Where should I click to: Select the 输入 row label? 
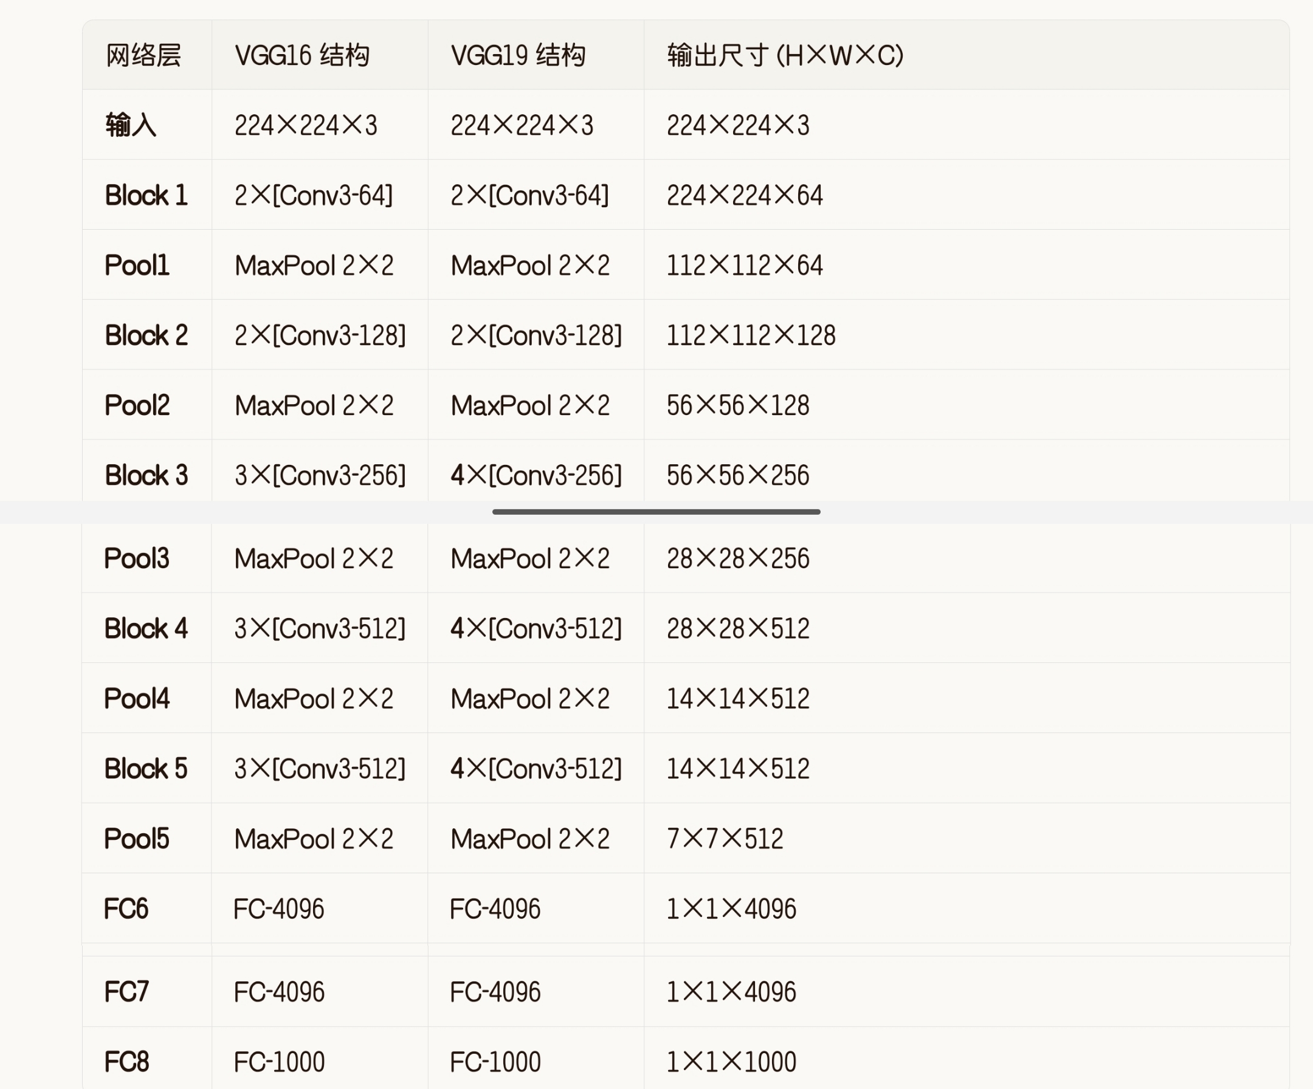(x=130, y=125)
